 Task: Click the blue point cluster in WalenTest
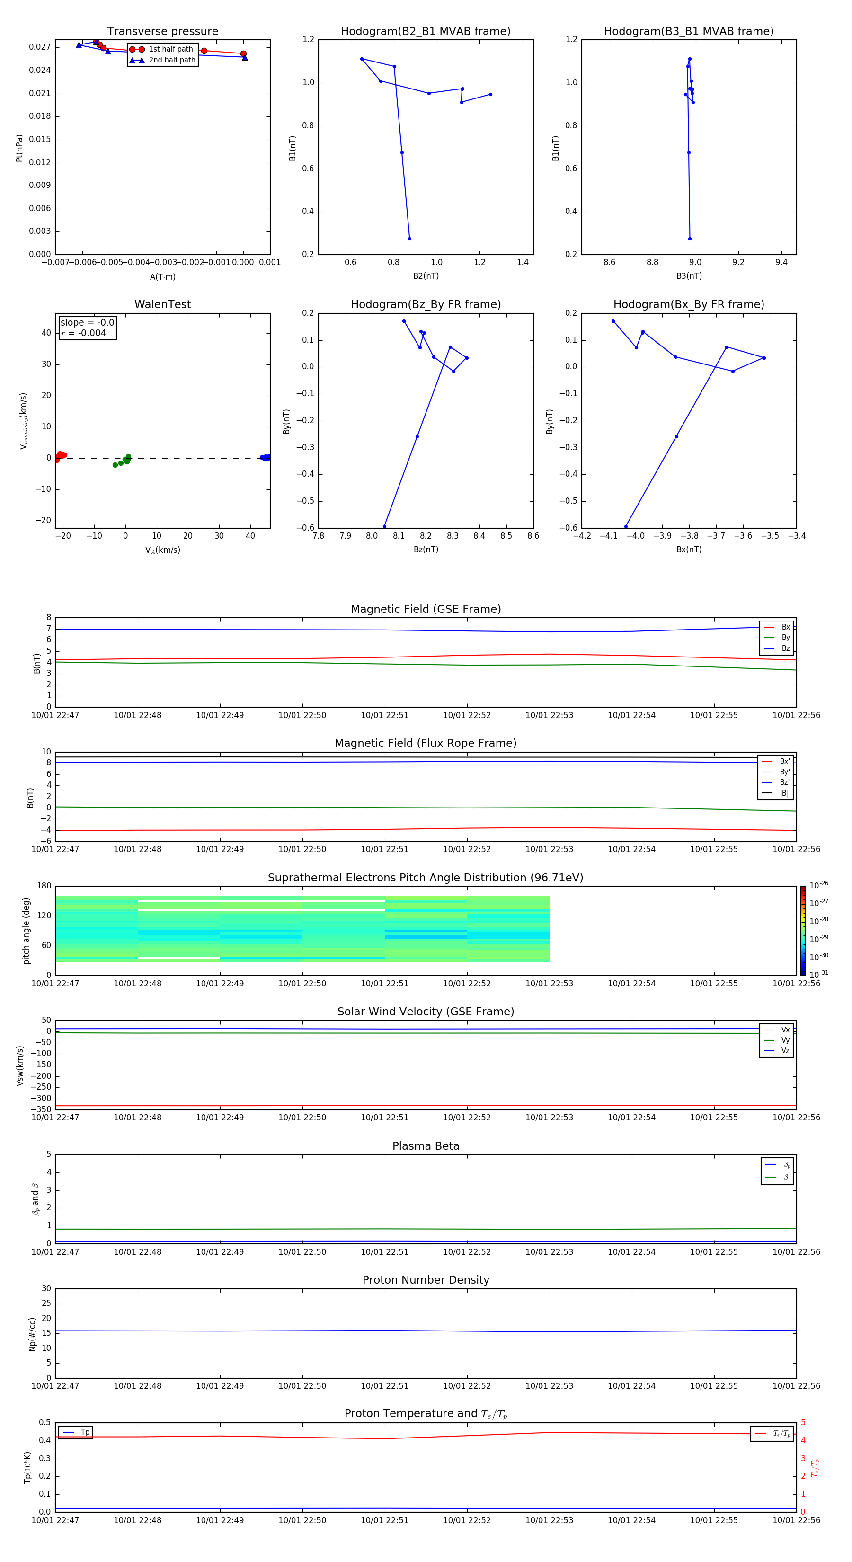[x=265, y=458]
